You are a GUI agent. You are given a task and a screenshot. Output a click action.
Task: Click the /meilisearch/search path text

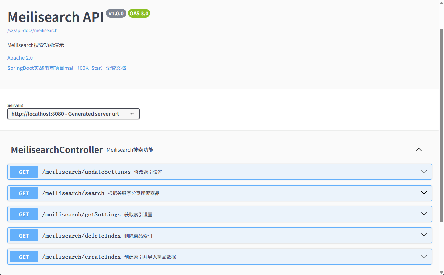click(73, 193)
